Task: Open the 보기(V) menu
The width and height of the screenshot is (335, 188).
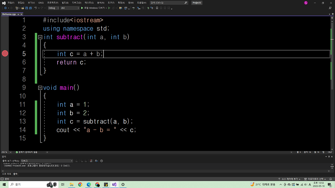Action: (x=31, y=3)
